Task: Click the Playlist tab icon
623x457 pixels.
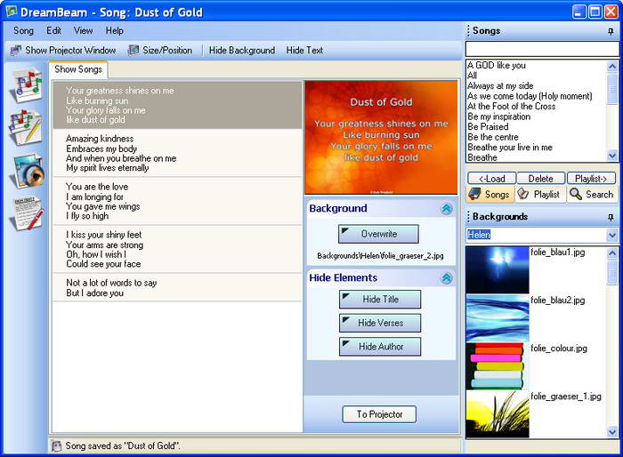Action: 523,194
